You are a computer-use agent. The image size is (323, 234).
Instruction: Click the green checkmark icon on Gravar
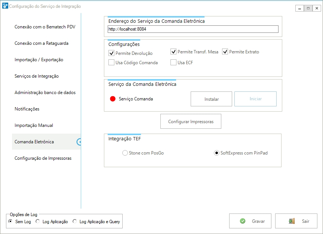243,221
